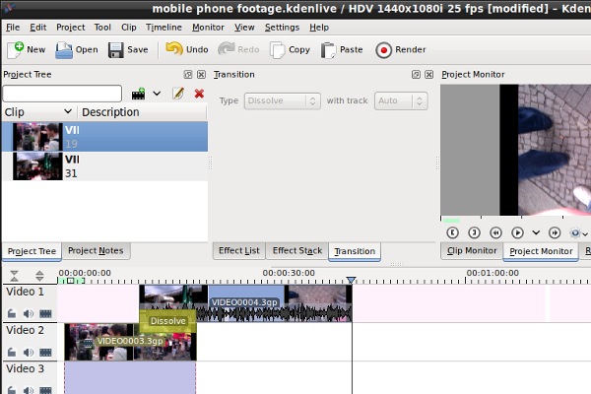Select the Transition tab
The image size is (591, 394).
coord(355,251)
